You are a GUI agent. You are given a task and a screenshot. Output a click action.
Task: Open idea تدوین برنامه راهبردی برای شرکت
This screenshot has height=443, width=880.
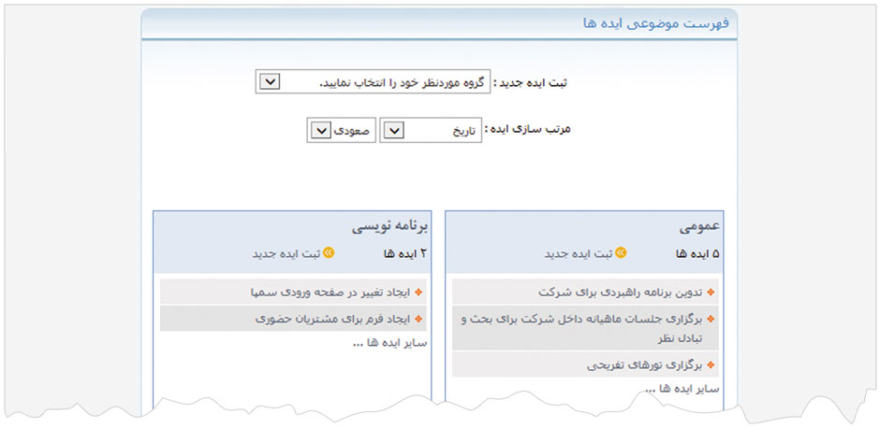(620, 293)
